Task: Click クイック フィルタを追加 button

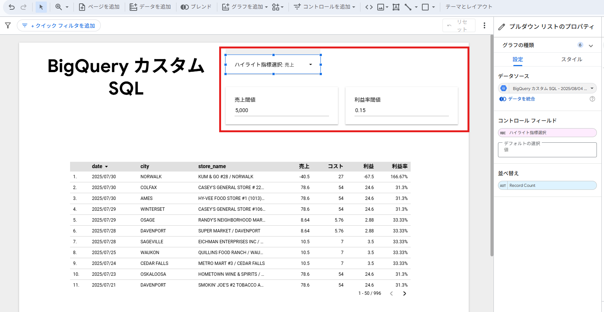Action: [x=59, y=25]
